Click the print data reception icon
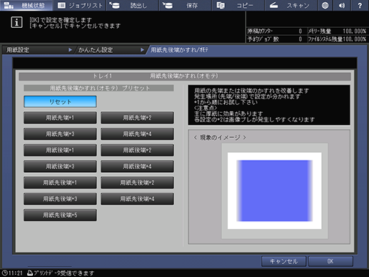 pyautogui.click(x=30, y=273)
